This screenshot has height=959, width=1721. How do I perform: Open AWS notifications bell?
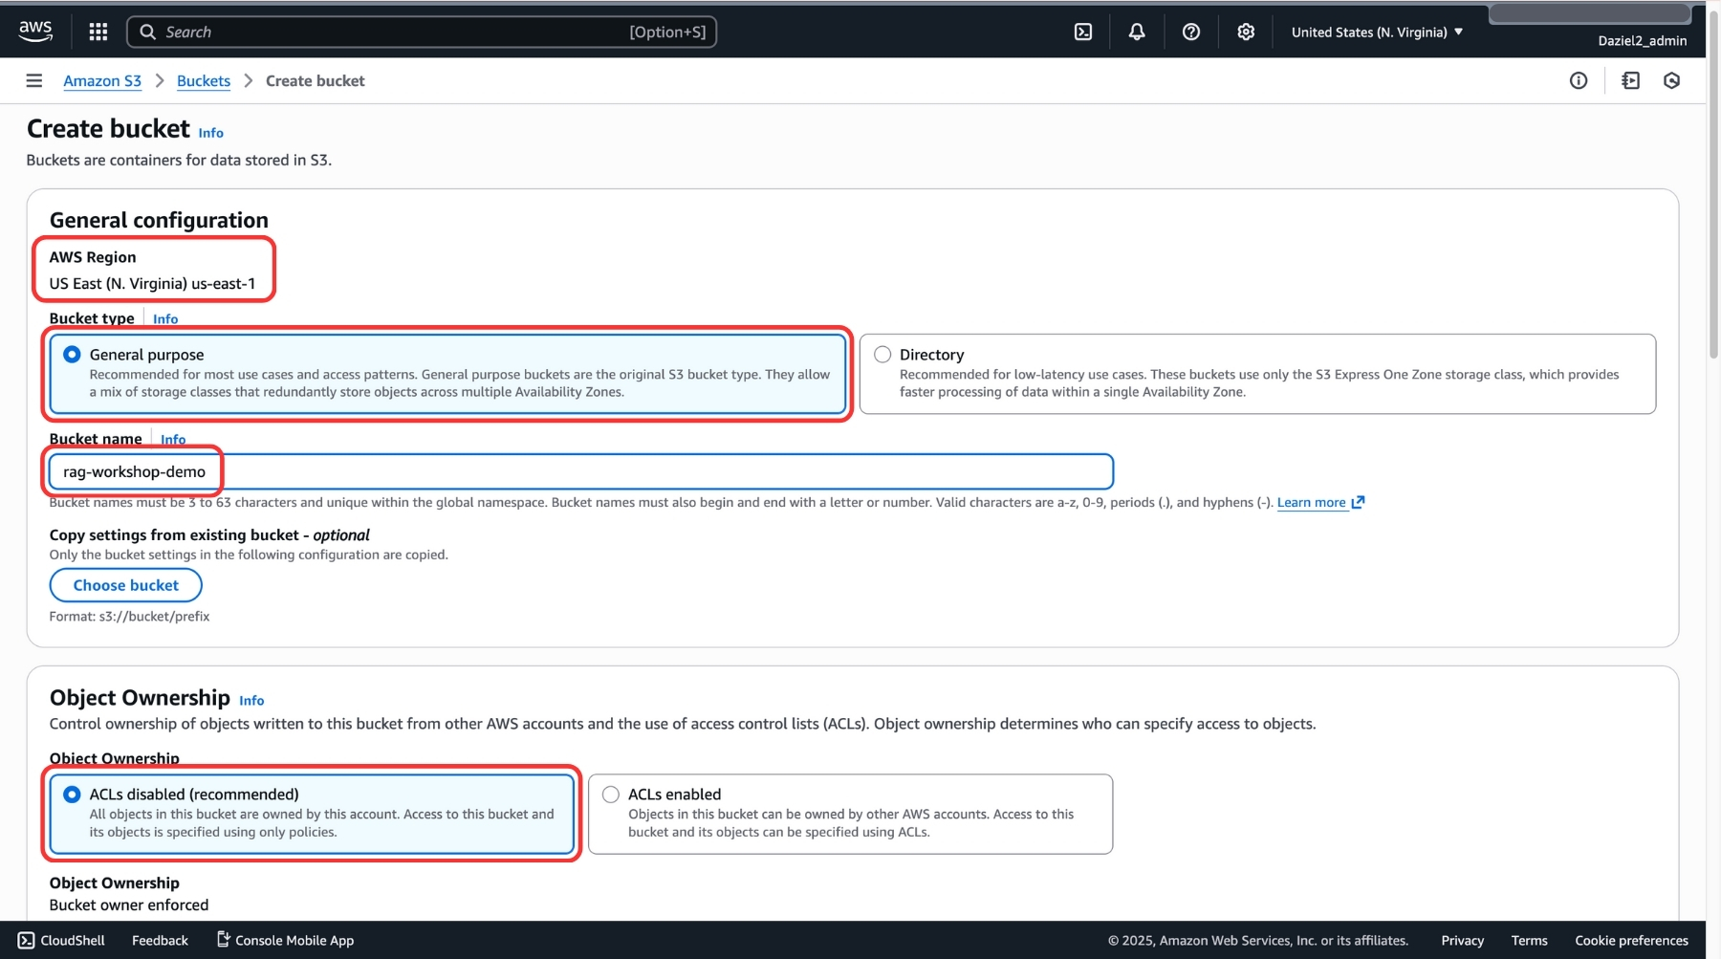click(1136, 31)
